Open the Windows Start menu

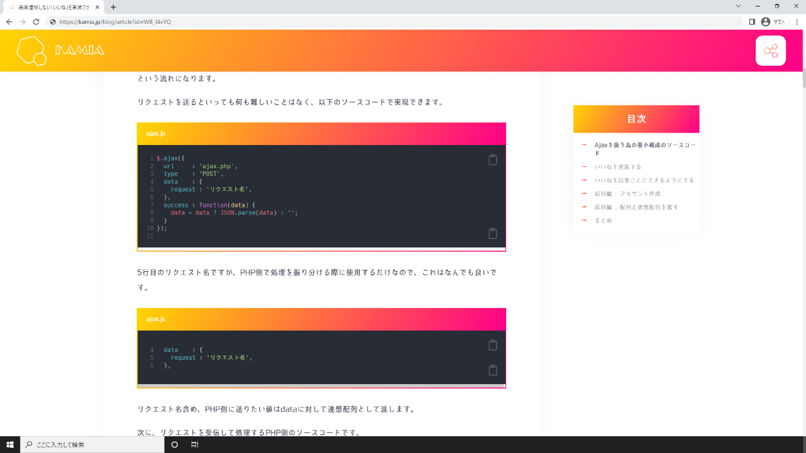10,445
